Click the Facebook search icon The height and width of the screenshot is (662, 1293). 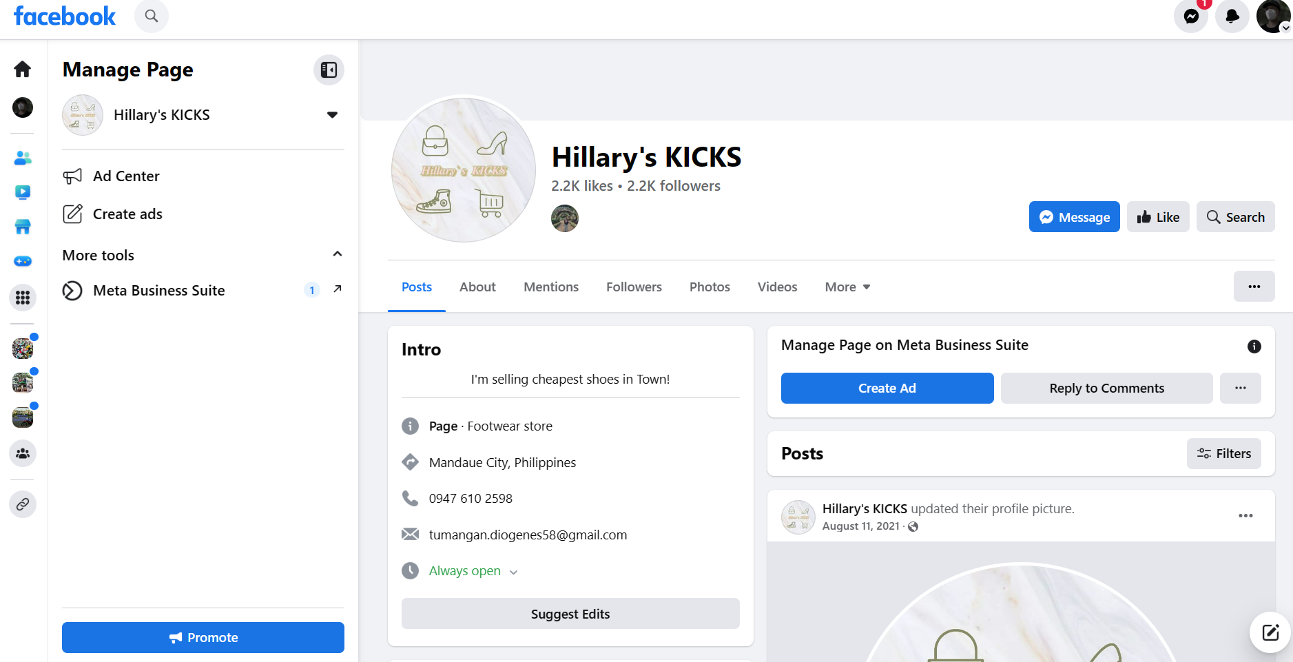[x=152, y=16]
